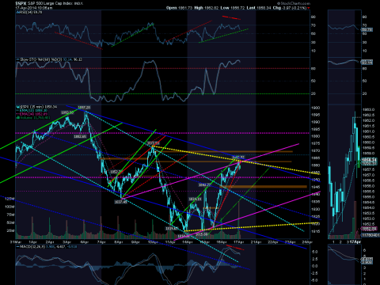Image resolution: width=380 pixels, height=285 pixels.
Task: Click the 1863.0 tick on inset price axis
Action: point(368,109)
